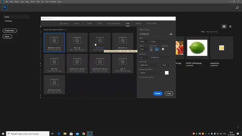This screenshot has width=242, height=136.
Task: Open File Explorer from the taskbar
Action: (x=65, y=134)
